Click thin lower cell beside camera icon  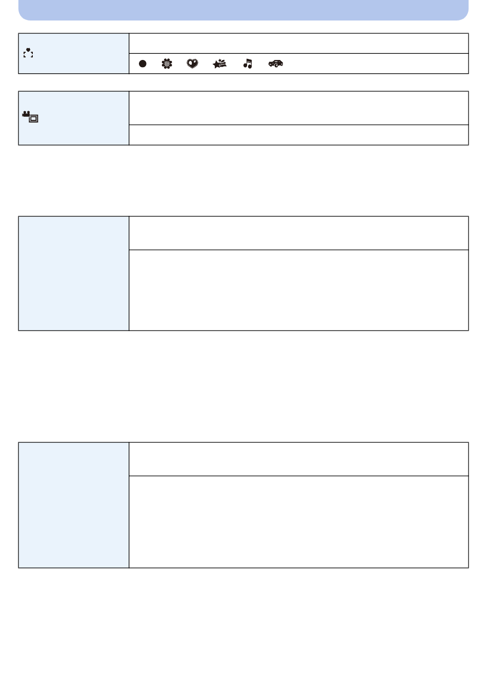(298, 135)
